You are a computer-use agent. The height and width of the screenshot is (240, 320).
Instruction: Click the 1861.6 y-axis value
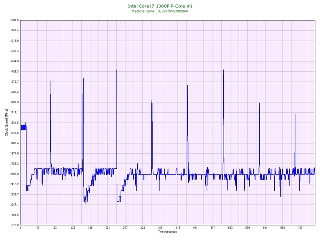(x=14, y=215)
